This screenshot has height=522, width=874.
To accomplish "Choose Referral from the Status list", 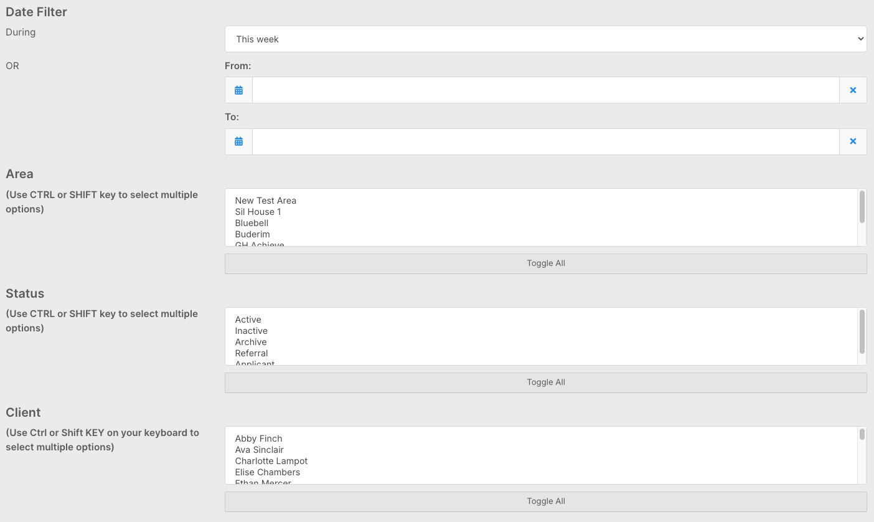I will click(541, 353).
